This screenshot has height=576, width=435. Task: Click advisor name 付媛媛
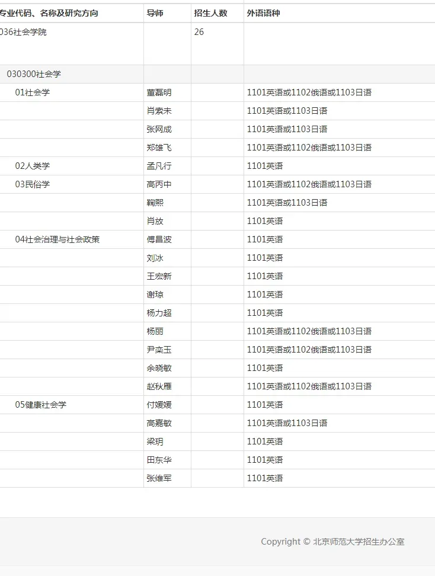[x=159, y=405]
